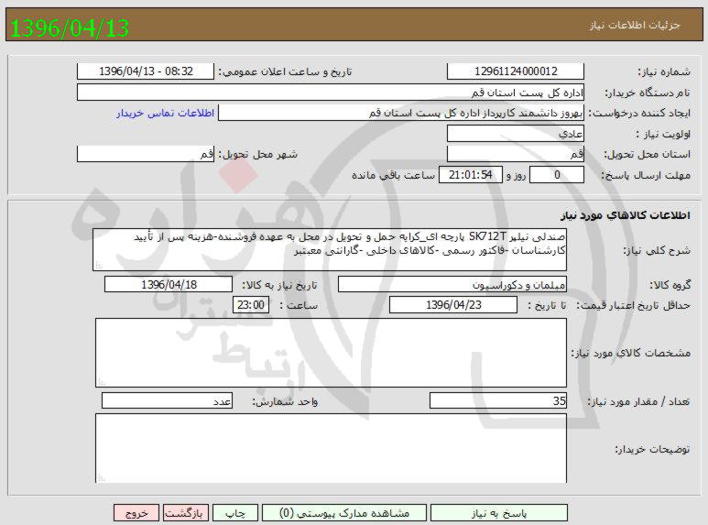Click the request creator field
Viewport: 708px width, 525px height.
pos(402,113)
